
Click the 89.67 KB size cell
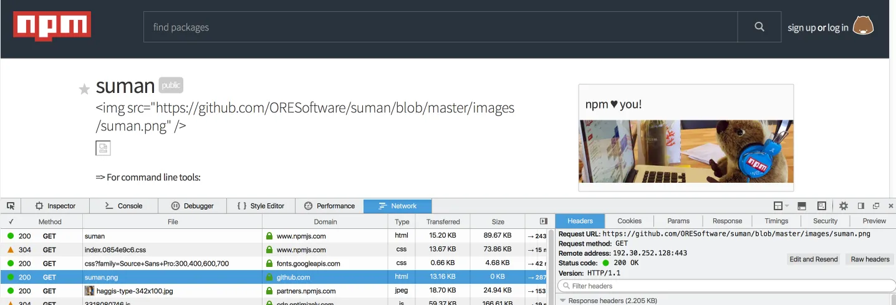(x=498, y=236)
